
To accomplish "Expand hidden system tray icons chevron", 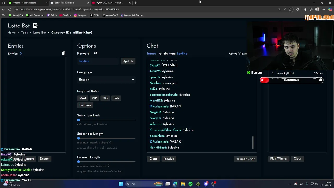I will (290, 184).
